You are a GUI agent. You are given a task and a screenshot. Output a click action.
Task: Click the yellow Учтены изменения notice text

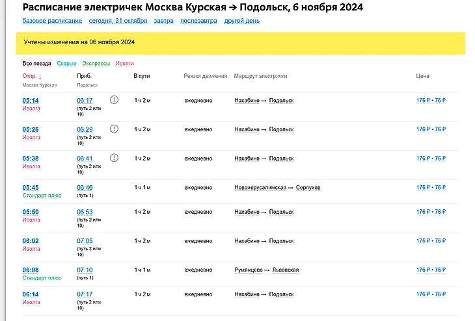pos(79,42)
